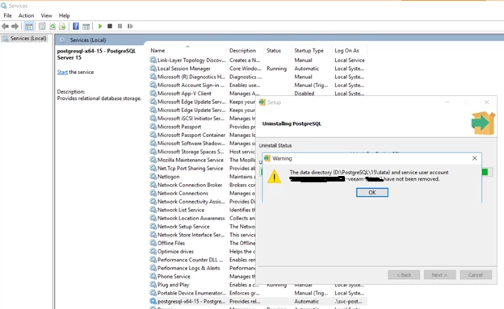Open the properties toolbar icon

coord(42,27)
